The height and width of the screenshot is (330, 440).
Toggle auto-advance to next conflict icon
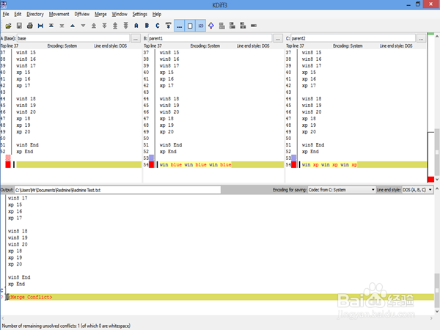tap(169, 26)
